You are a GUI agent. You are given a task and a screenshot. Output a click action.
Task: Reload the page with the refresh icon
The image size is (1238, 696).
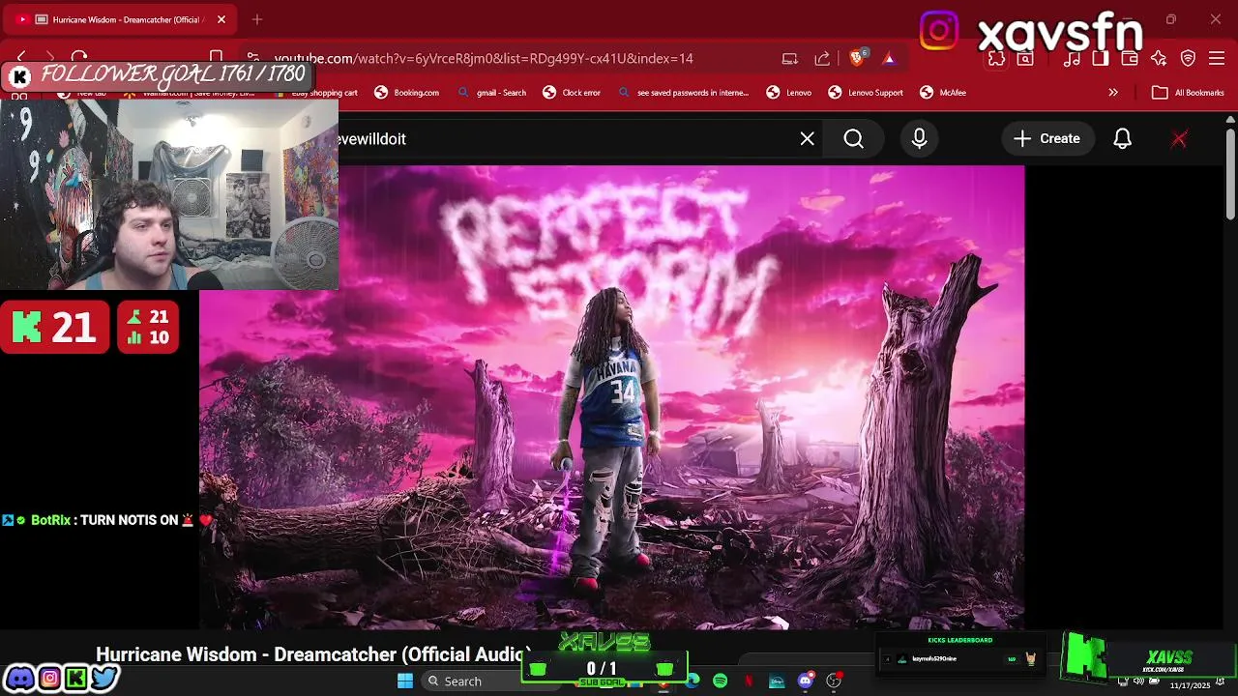click(x=79, y=58)
